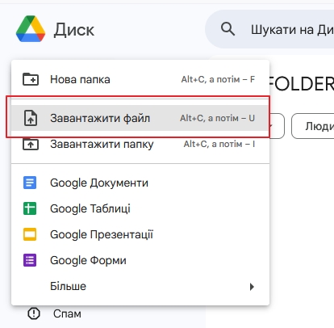Open the Спам section in sidebar
The width and height of the screenshot is (334, 328).
pyautogui.click(x=67, y=313)
